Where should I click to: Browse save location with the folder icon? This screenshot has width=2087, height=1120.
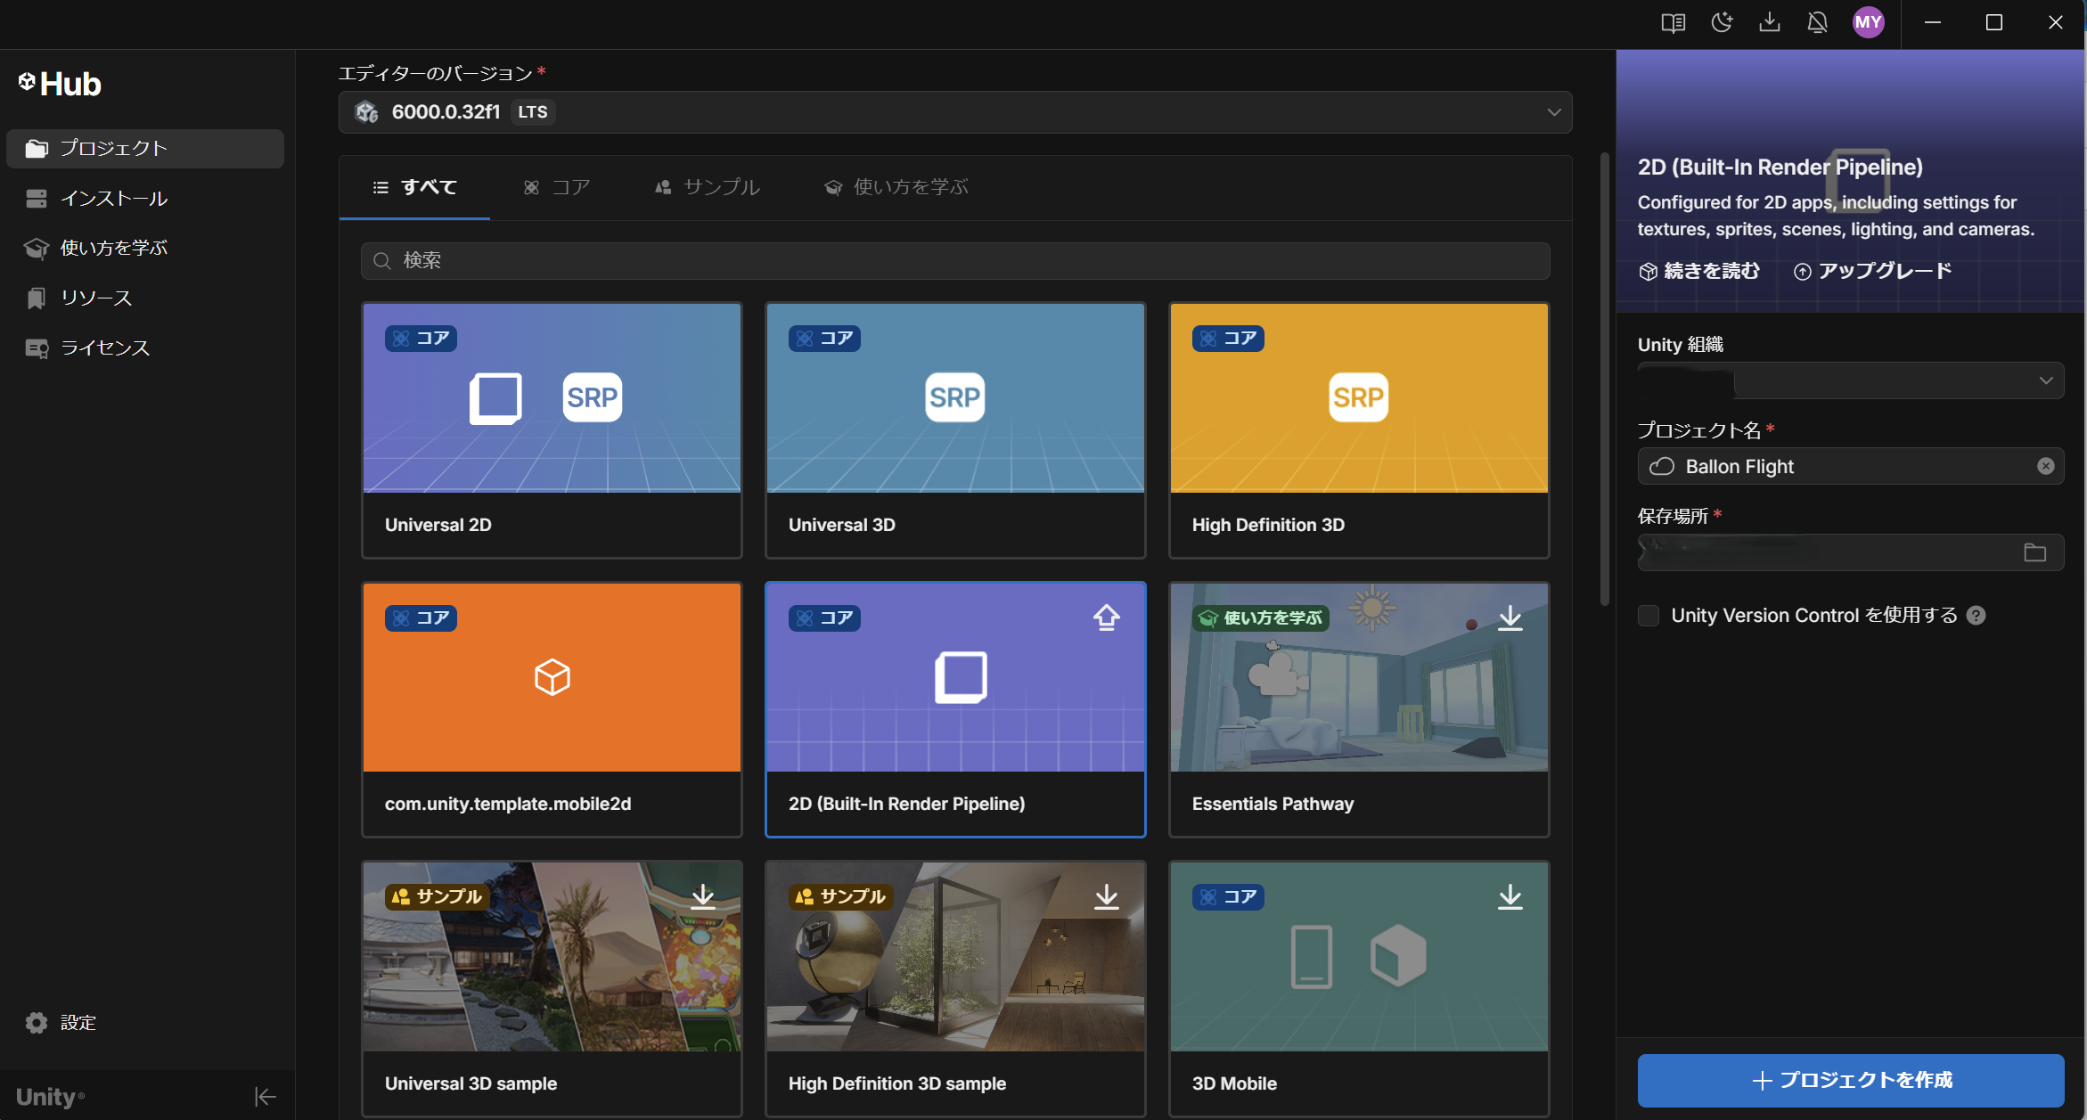point(2034,552)
